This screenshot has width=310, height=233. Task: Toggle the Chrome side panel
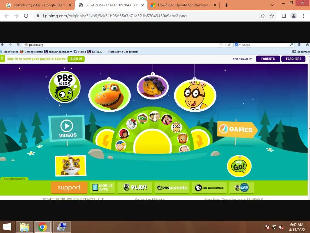point(284,16)
